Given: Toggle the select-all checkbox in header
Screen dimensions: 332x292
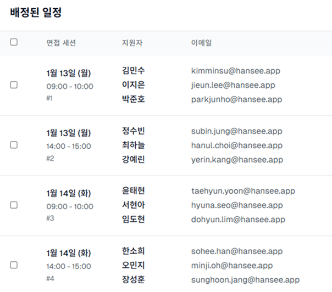Looking at the screenshot, I should pyautogui.click(x=14, y=42).
